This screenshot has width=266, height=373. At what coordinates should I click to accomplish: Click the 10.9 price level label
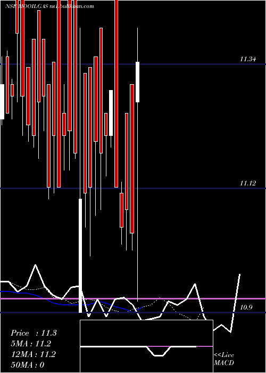coord(246,307)
